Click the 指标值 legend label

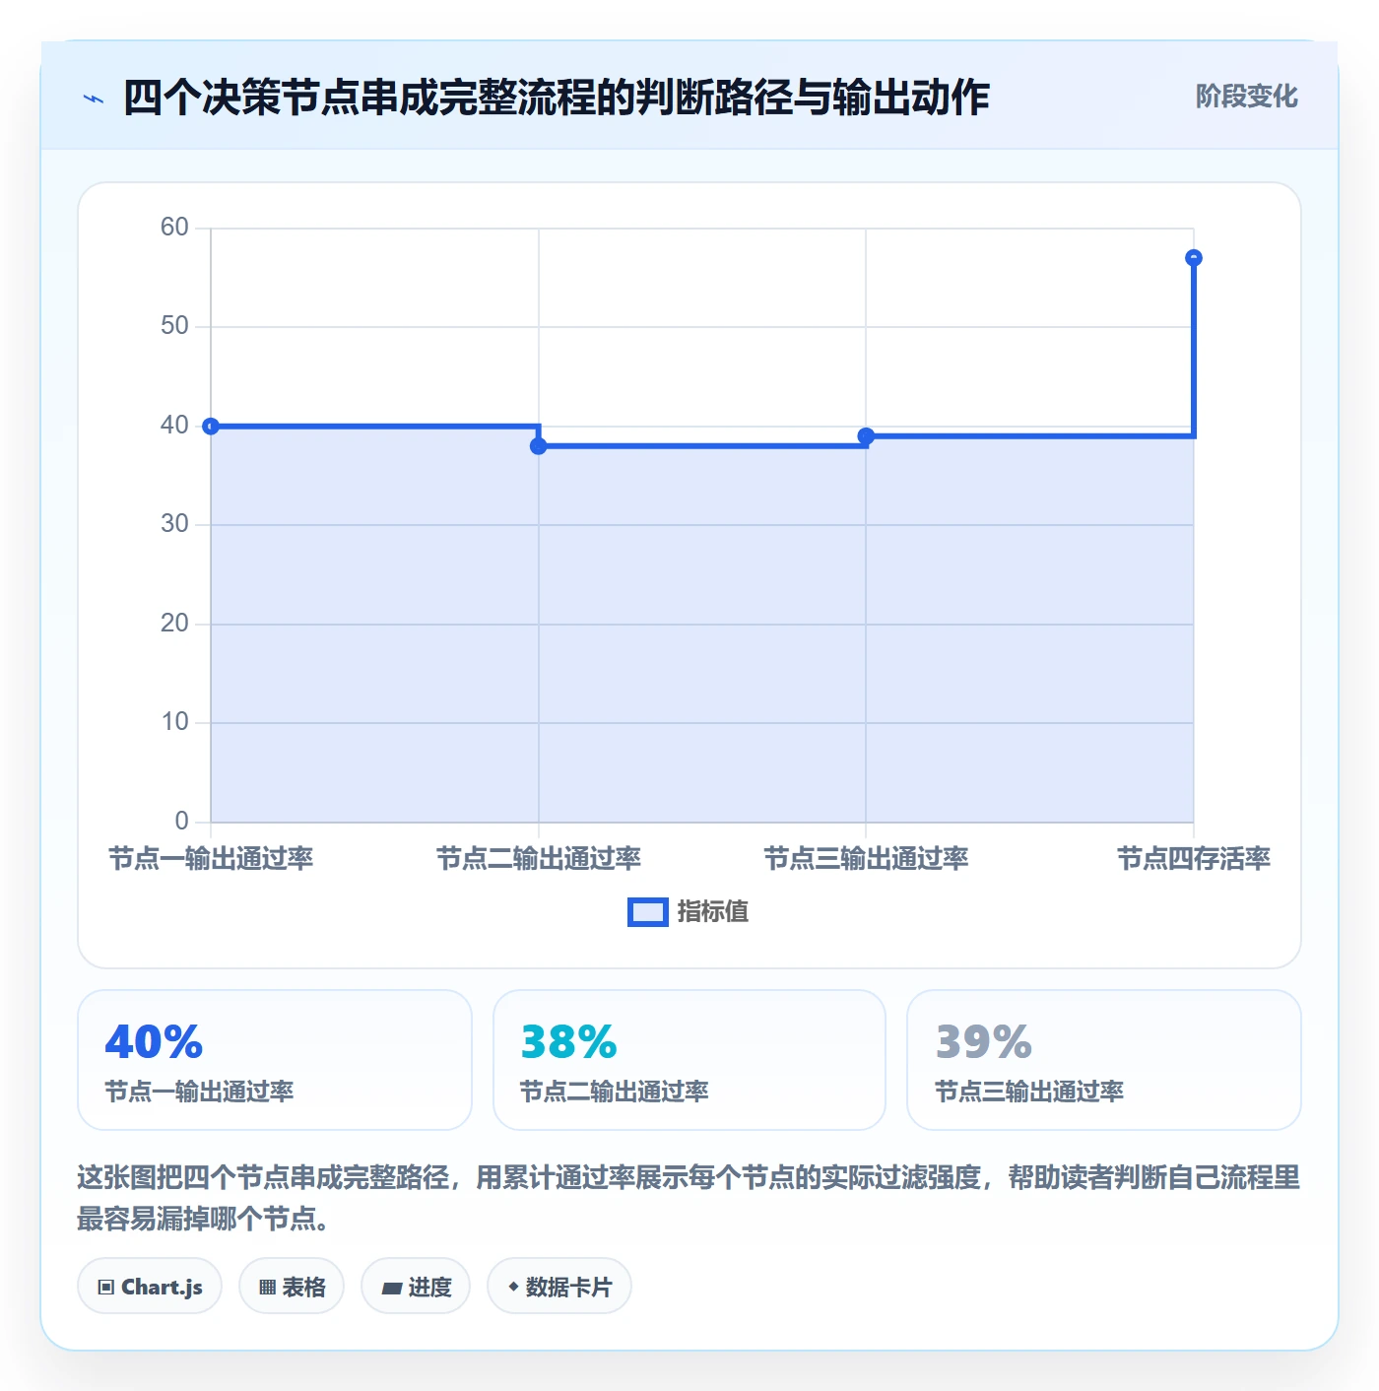click(713, 912)
